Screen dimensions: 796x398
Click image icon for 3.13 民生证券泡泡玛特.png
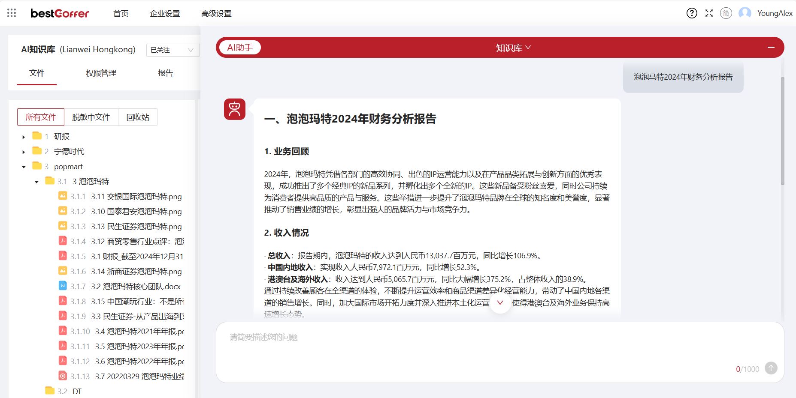point(63,226)
